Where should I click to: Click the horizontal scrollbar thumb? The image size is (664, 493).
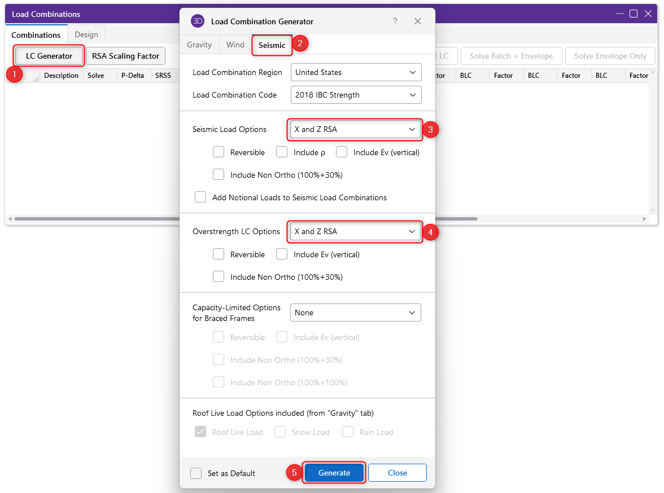[246, 219]
